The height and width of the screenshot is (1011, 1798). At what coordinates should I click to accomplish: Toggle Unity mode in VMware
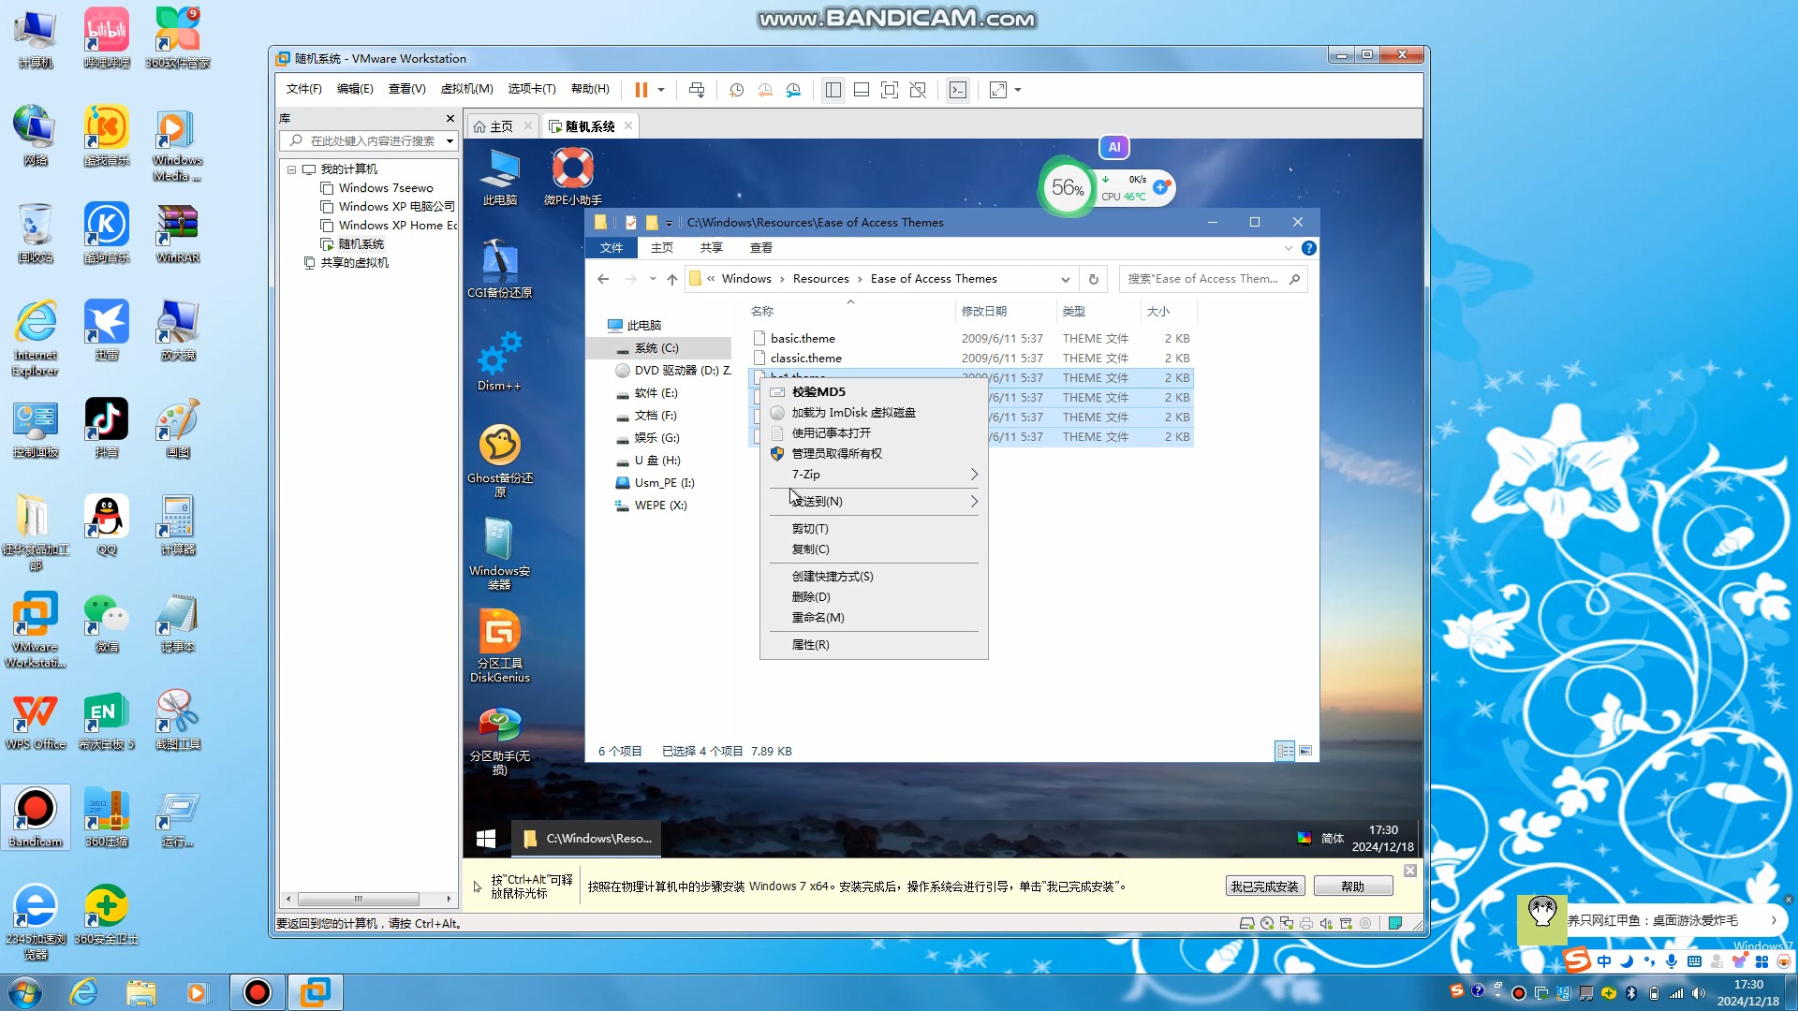[918, 90]
